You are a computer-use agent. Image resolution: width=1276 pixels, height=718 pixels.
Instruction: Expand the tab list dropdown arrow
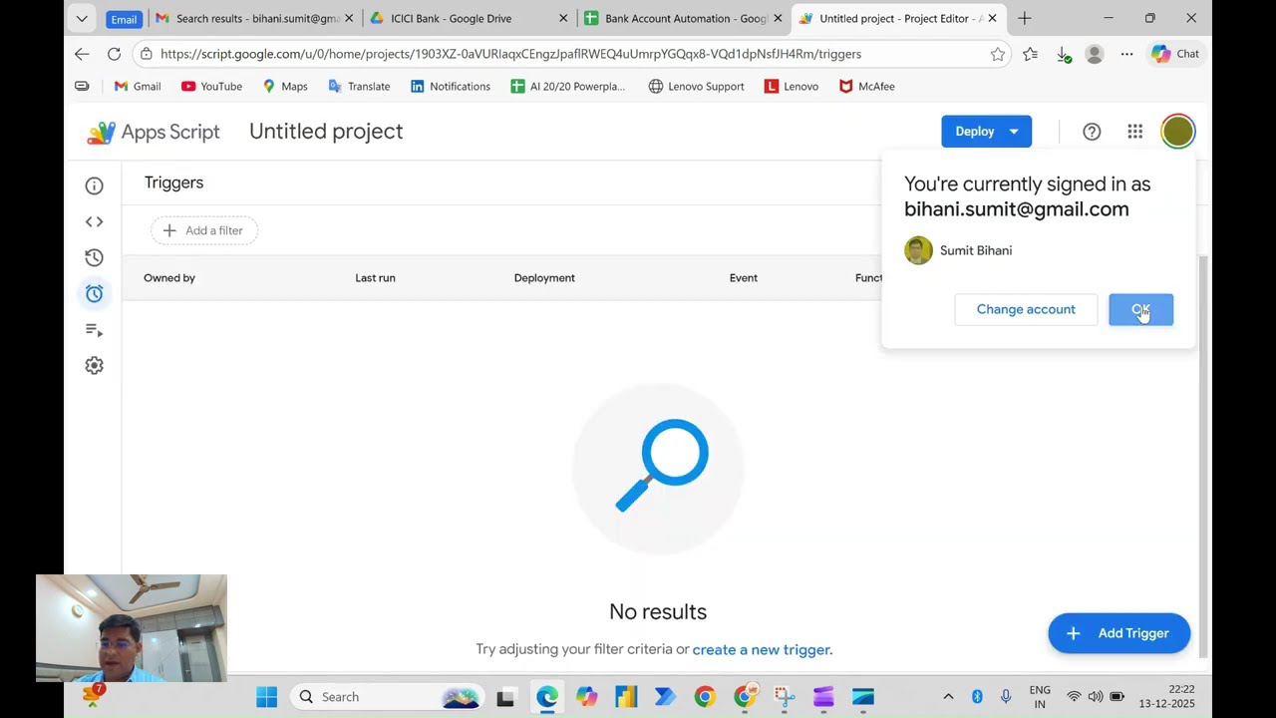pos(82,19)
